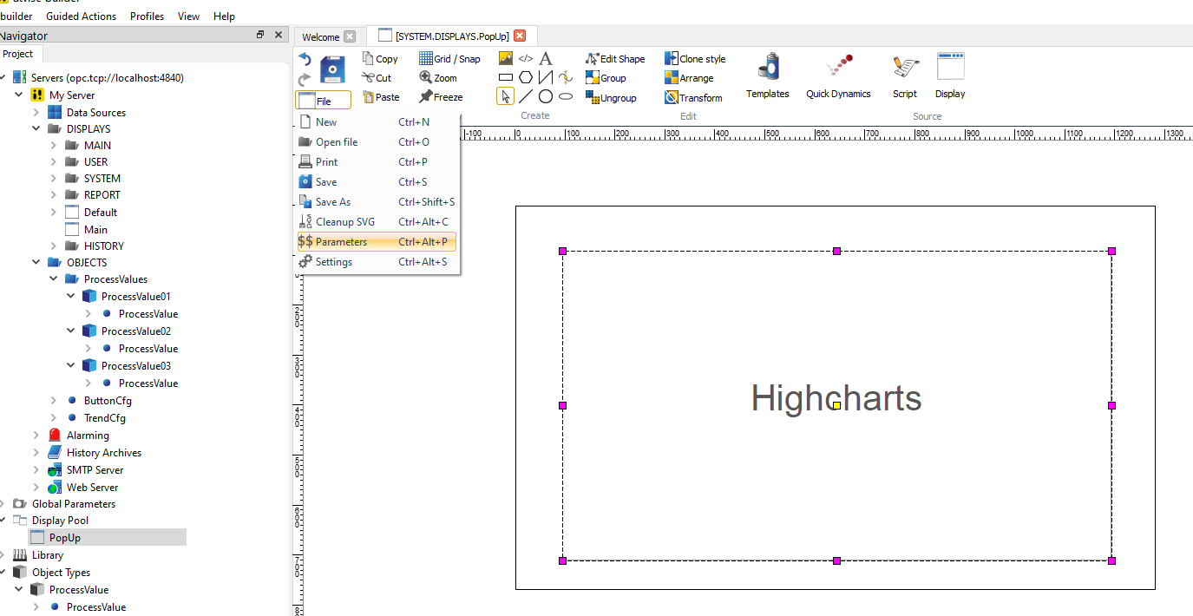The image size is (1193, 616).
Task: Collapse the DISPLAYS folder
Action: pyautogui.click(x=36, y=128)
